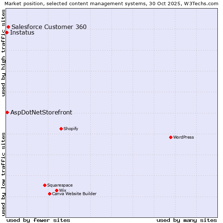Click the "used by fewer sites" axis label
The width and height of the screenshot is (223, 223).
click(x=38, y=220)
